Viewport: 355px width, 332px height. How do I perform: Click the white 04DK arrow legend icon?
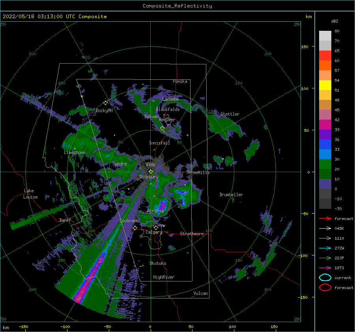[x=325, y=229]
